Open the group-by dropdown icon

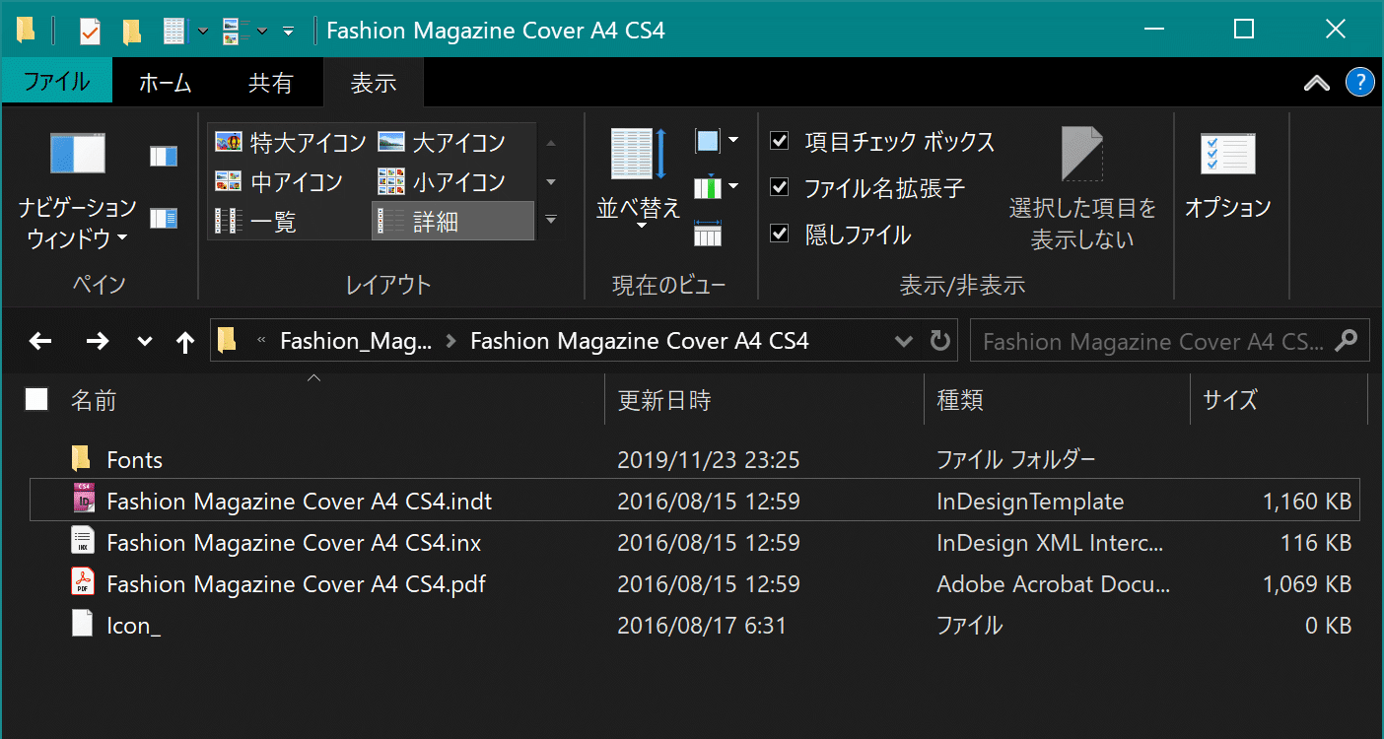pos(717,141)
